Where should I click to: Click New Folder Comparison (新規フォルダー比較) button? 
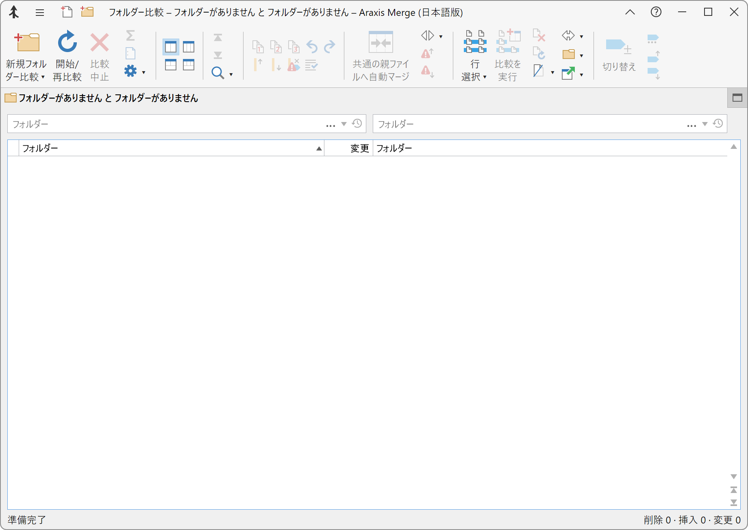26,54
